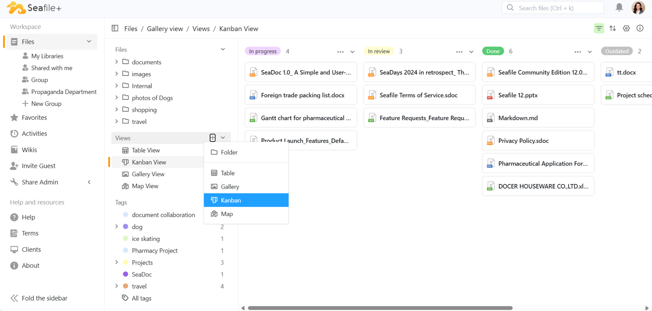Click the search files field
This screenshot has height=311, width=652.
pyautogui.click(x=553, y=8)
